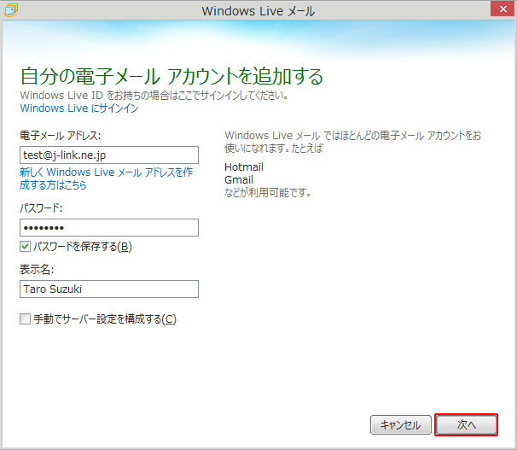Viewport: 517px width, 450px height.
Task: Click the 電子メール アドレス input field
Action: (x=109, y=155)
